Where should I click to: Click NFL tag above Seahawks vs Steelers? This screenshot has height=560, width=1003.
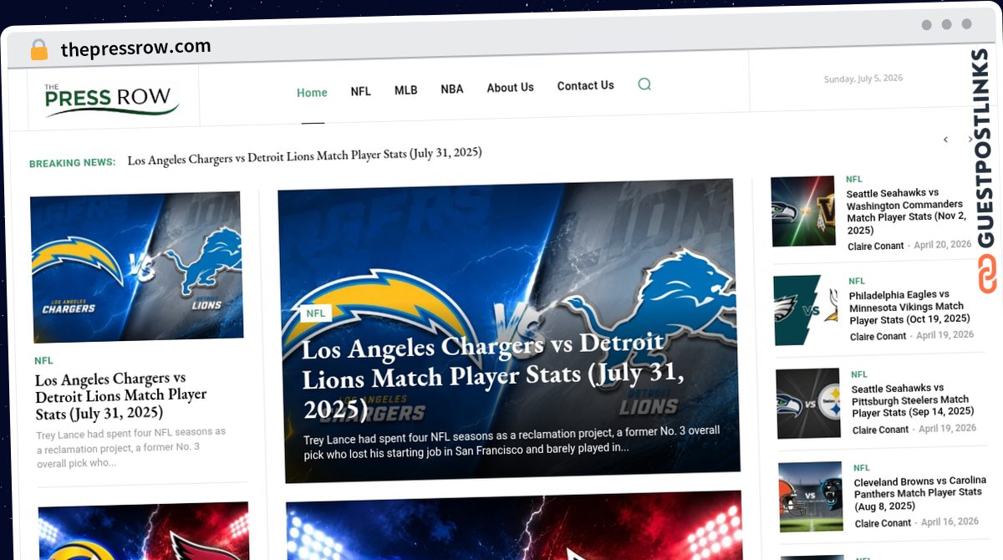(x=859, y=374)
